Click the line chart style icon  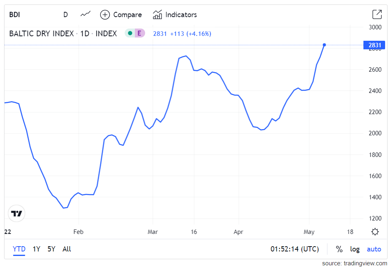85,15
